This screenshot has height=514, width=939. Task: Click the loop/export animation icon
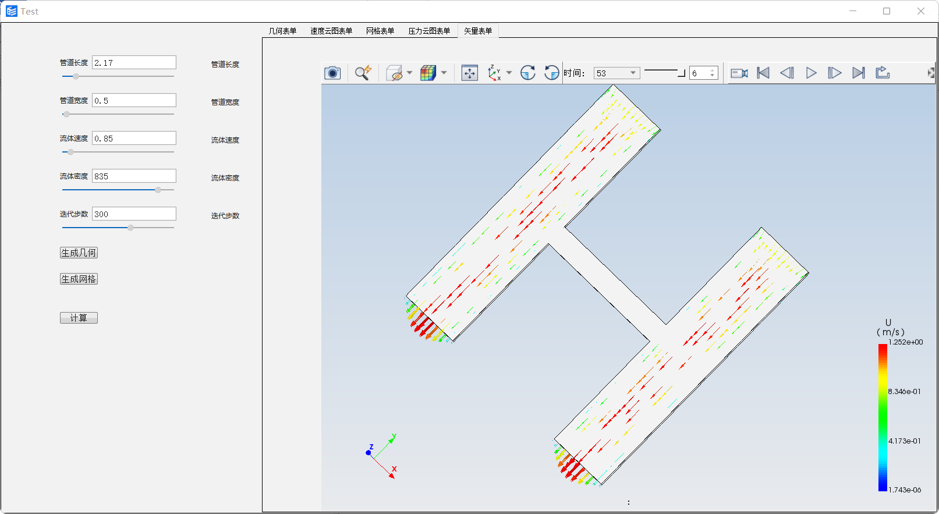pos(883,73)
